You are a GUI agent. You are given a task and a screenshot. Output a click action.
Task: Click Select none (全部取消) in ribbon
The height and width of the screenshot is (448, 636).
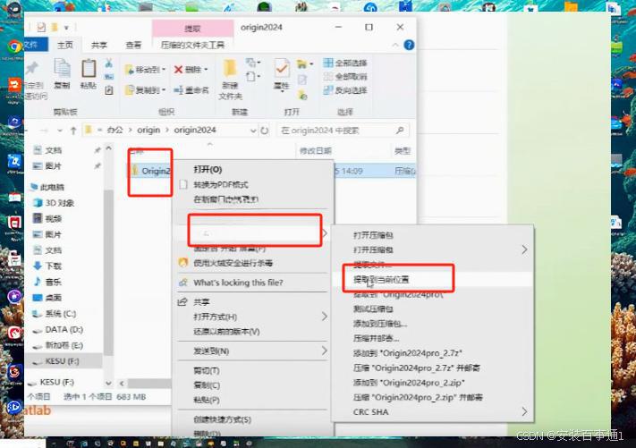pyautogui.click(x=345, y=76)
